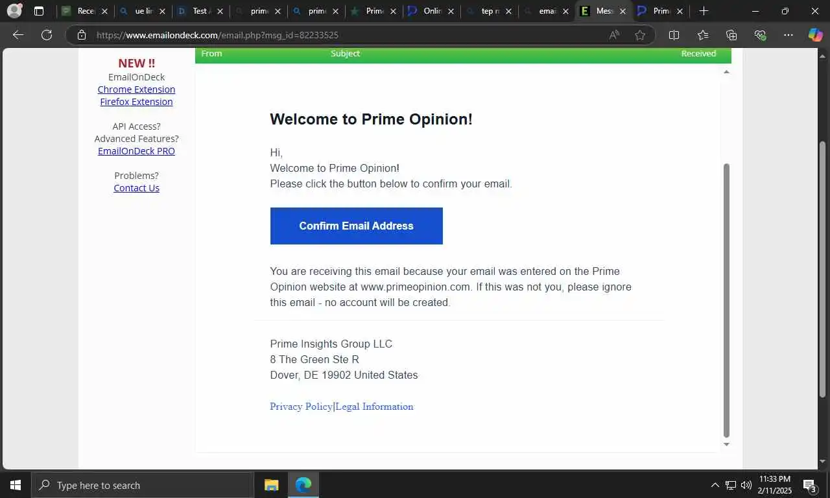Open the tab actions menu icon

(x=39, y=11)
